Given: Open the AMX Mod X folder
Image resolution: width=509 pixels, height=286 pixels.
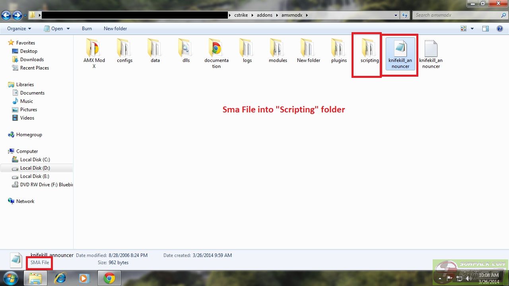Looking at the screenshot, I should (94, 48).
